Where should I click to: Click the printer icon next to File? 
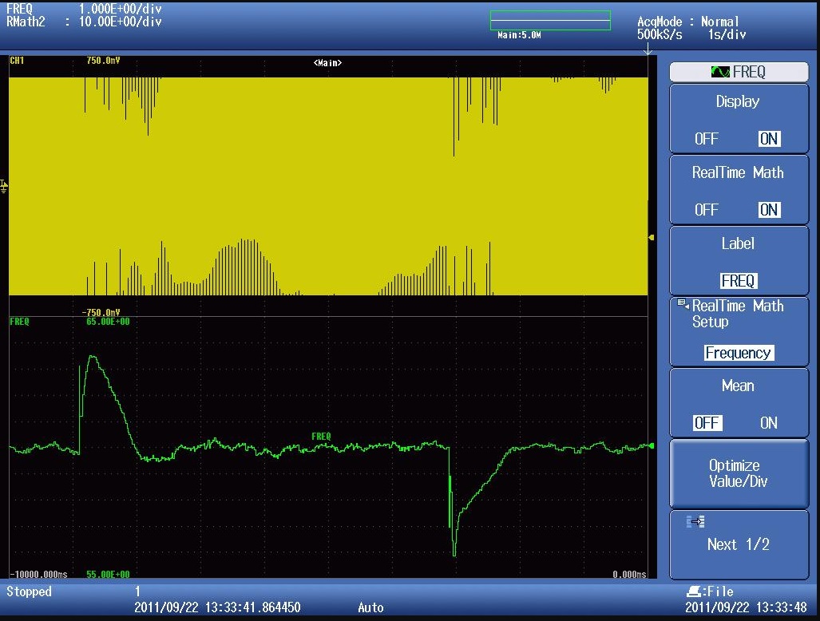coord(693,591)
